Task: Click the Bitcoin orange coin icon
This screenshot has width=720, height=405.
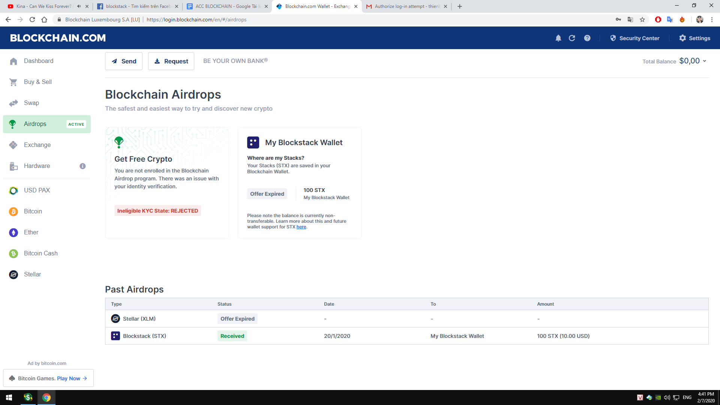Action: click(x=13, y=211)
